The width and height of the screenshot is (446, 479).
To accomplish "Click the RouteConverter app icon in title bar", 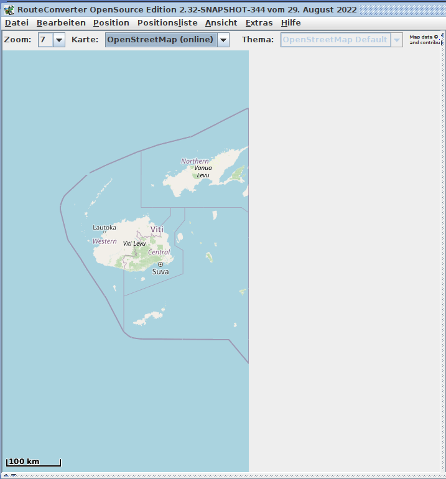I will (x=9, y=9).
